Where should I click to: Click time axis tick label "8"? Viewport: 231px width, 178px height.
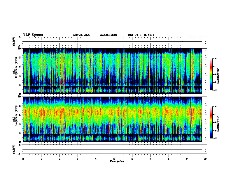[169, 159]
